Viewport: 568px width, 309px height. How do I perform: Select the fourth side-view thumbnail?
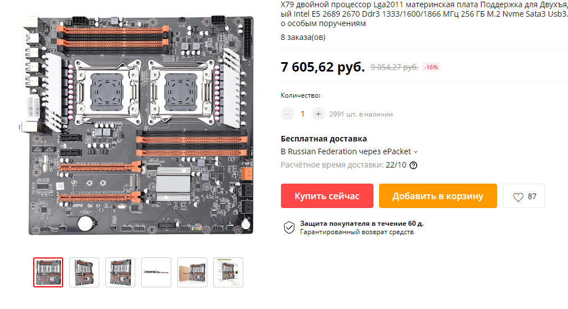coord(156,272)
